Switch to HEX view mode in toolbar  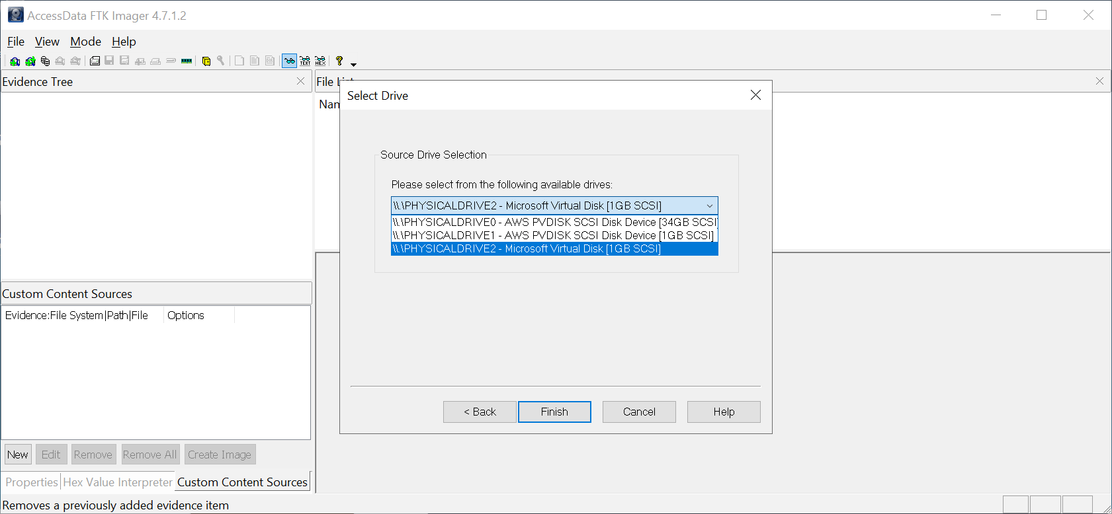click(320, 61)
